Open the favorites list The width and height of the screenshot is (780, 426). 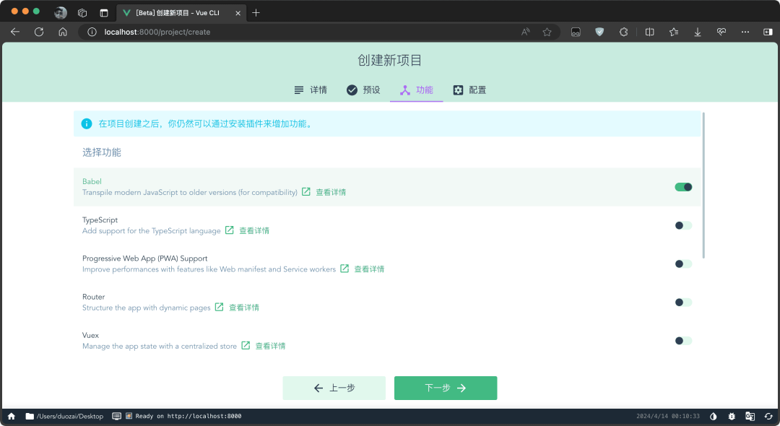[674, 32]
